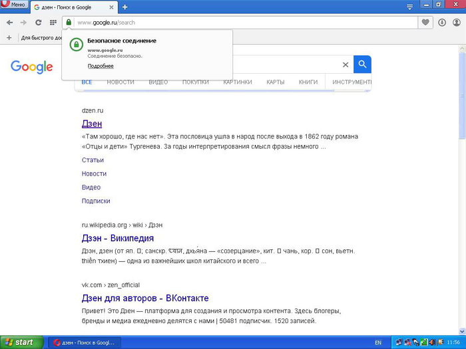
Task: Click the green padlock in address bar
Action: coord(69,22)
